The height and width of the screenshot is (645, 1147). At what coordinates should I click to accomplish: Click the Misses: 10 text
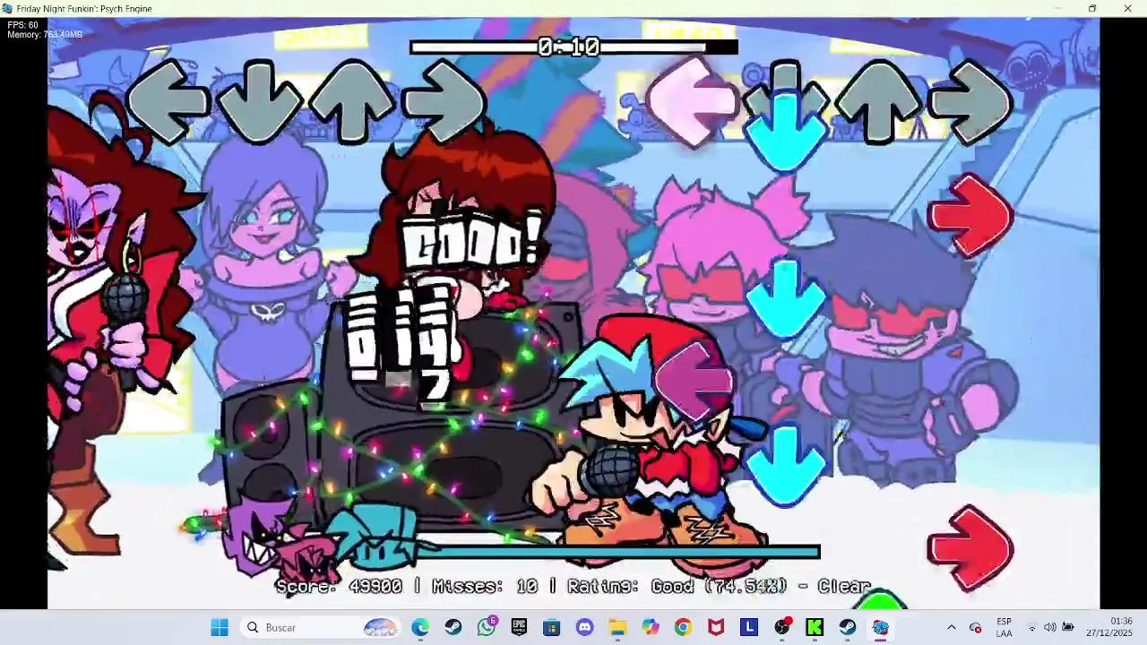tap(485, 586)
